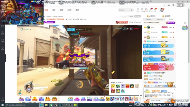Screen dimensions: 190x107
Task: Switch to the 贡献周榜 tab
Action: tap(149, 19)
